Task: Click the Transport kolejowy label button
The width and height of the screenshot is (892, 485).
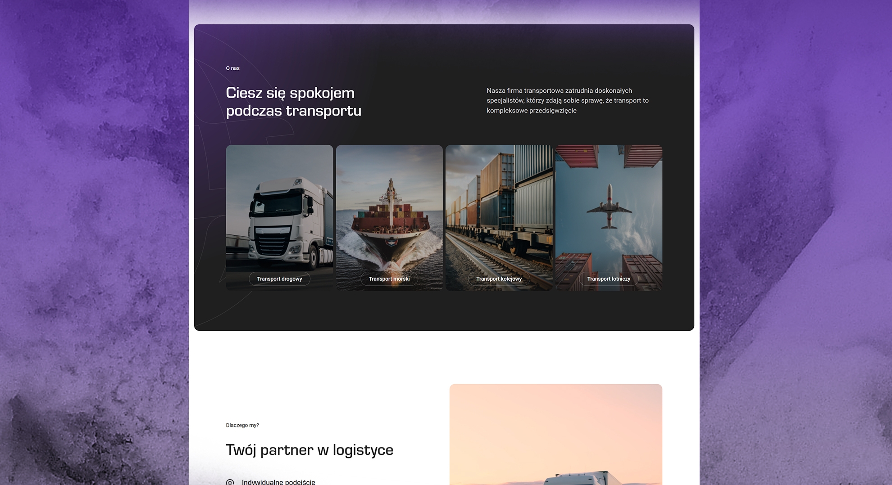Action: click(499, 279)
